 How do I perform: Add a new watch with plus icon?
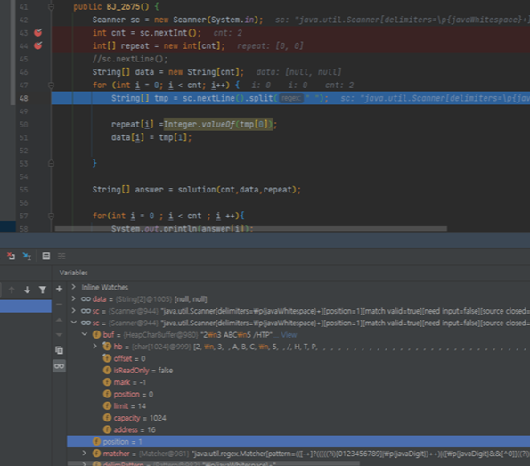59,289
